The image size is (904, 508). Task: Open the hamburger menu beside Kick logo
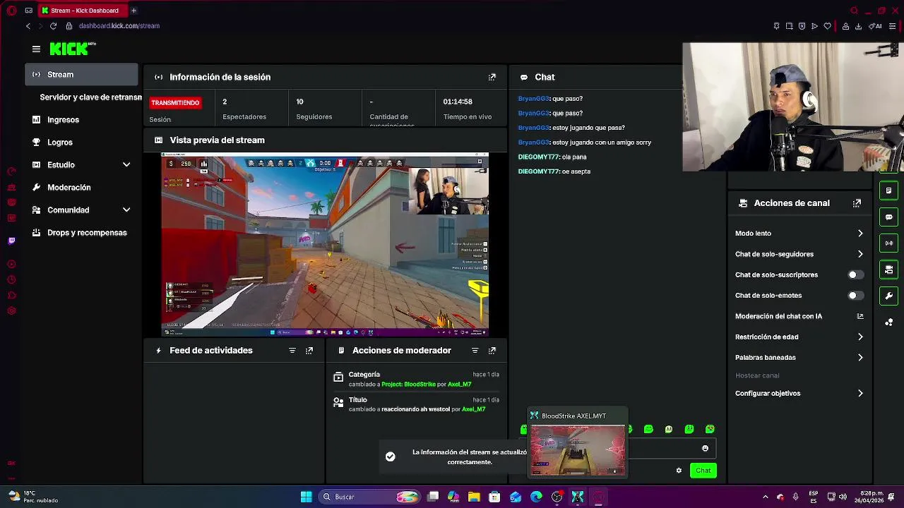(x=36, y=49)
